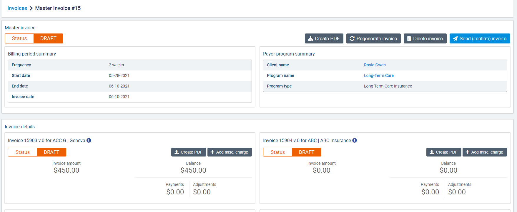The height and width of the screenshot is (212, 517).
Task: Click the Create PDF button for master invoice
Action: click(324, 38)
